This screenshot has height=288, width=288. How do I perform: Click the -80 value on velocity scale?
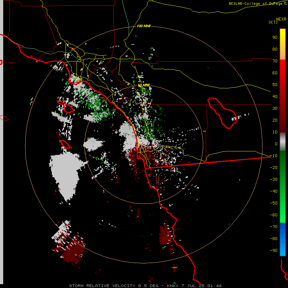point(274,239)
